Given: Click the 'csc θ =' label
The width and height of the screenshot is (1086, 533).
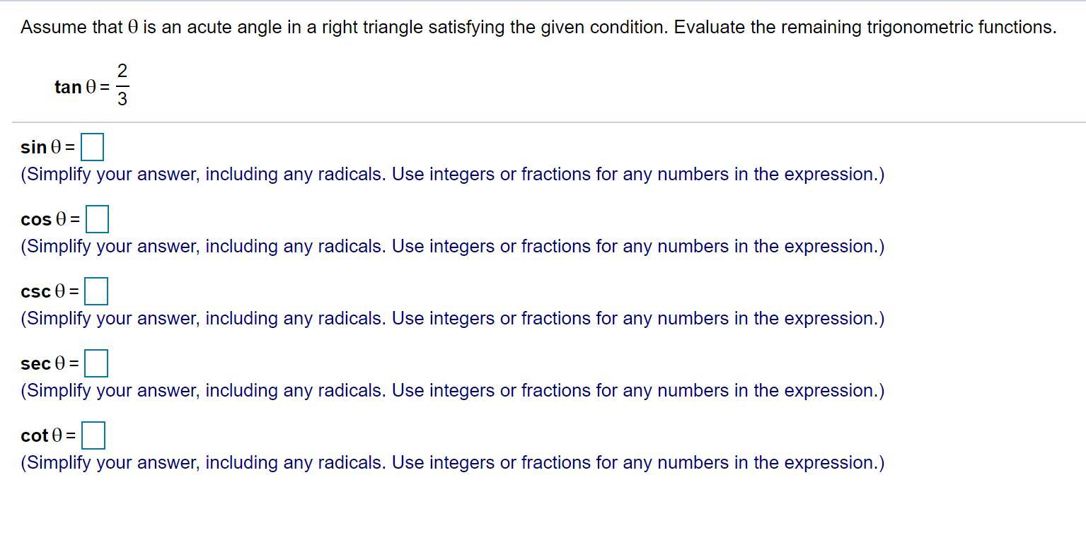Looking at the screenshot, I should tap(50, 292).
